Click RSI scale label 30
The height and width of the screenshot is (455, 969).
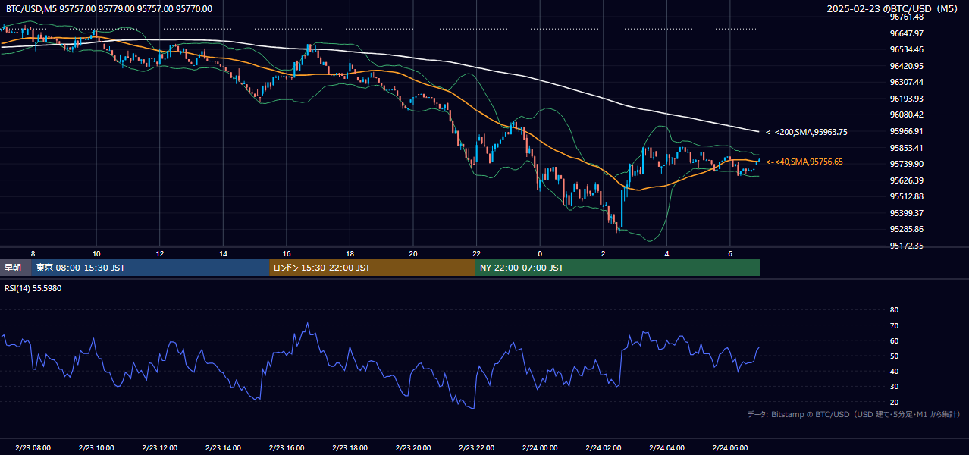(894, 387)
